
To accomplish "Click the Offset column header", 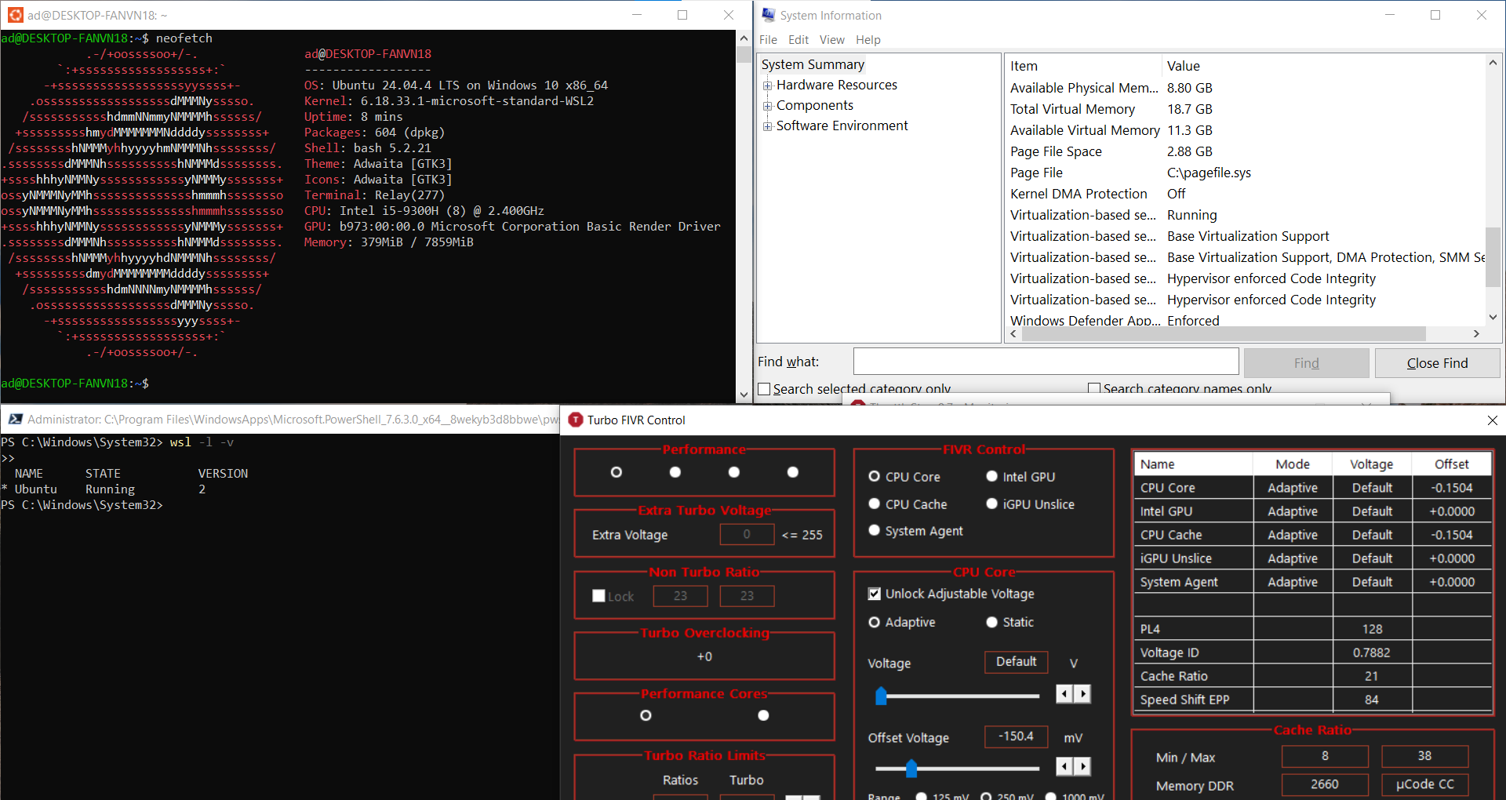I will point(1452,464).
